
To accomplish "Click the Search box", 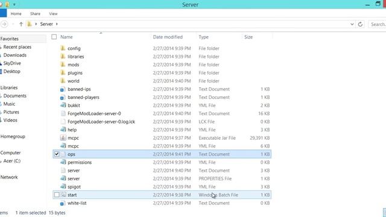I will coord(378,24).
